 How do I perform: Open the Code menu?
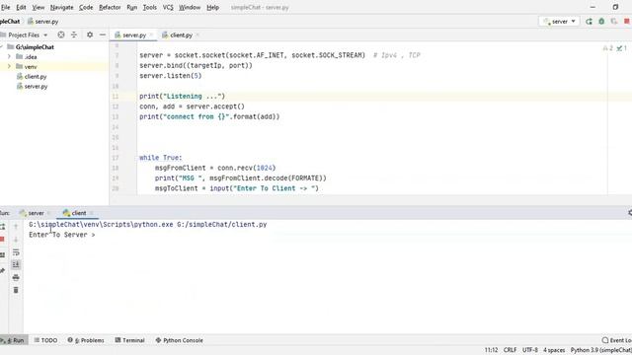(86, 7)
